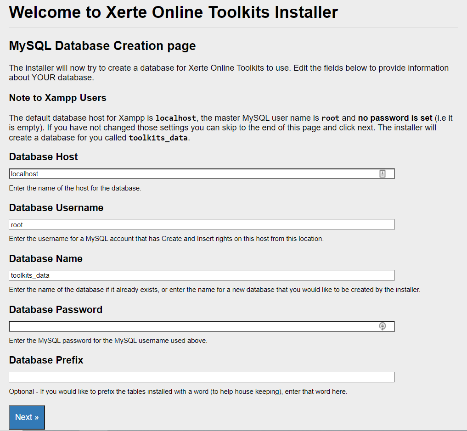This screenshot has height=431, width=467.
Task: Click the Database Prefix input field
Action: [202, 377]
